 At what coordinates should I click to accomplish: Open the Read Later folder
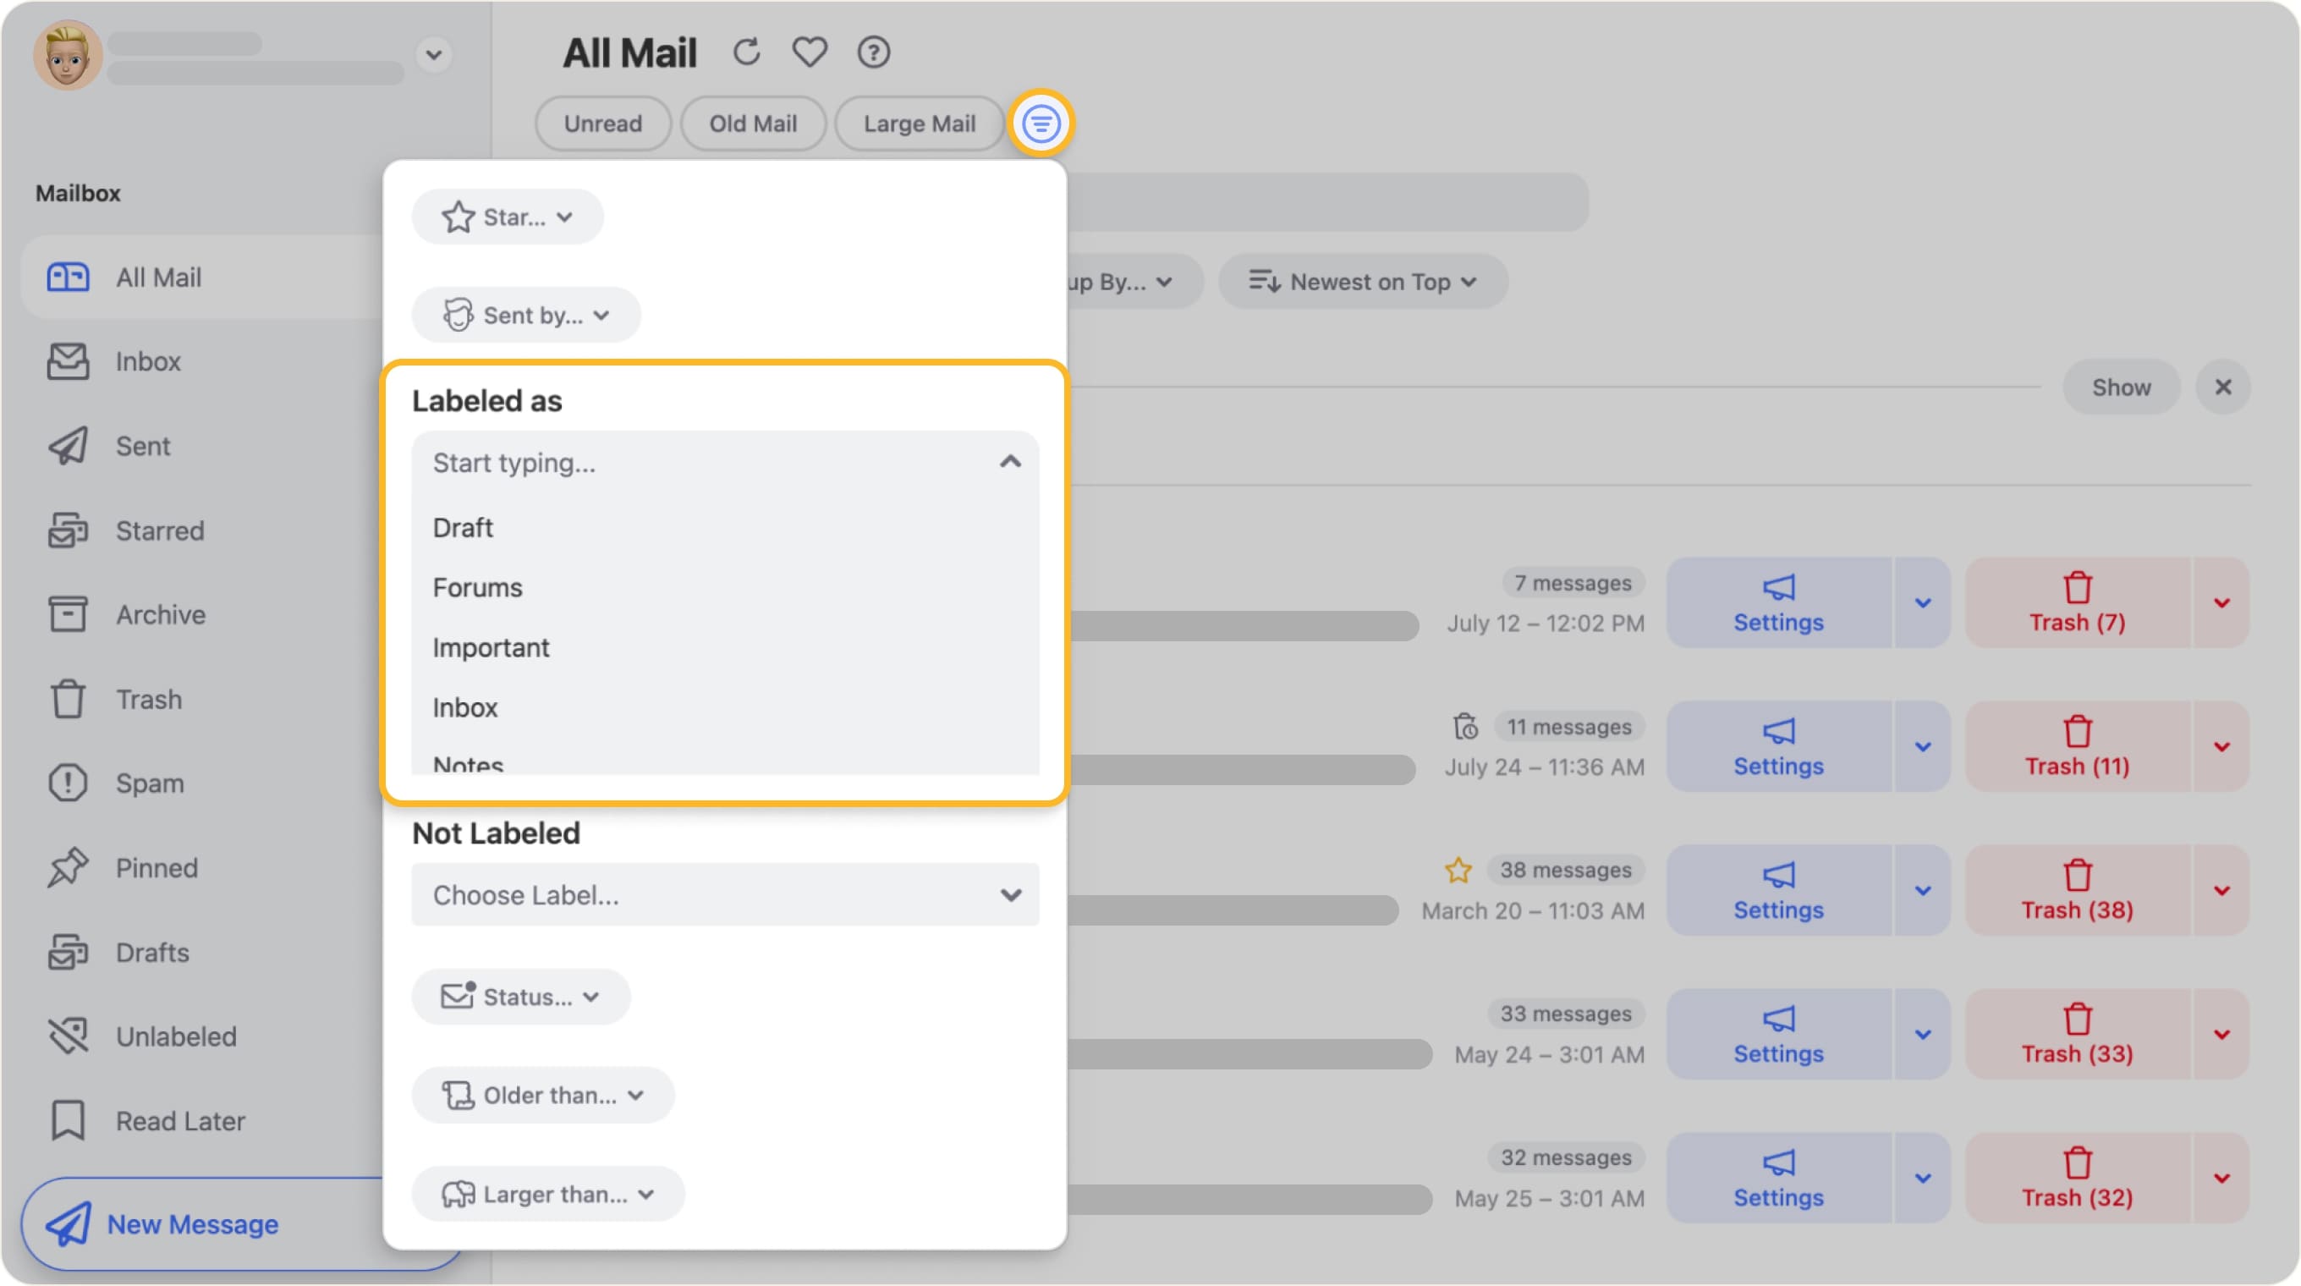pos(179,1121)
